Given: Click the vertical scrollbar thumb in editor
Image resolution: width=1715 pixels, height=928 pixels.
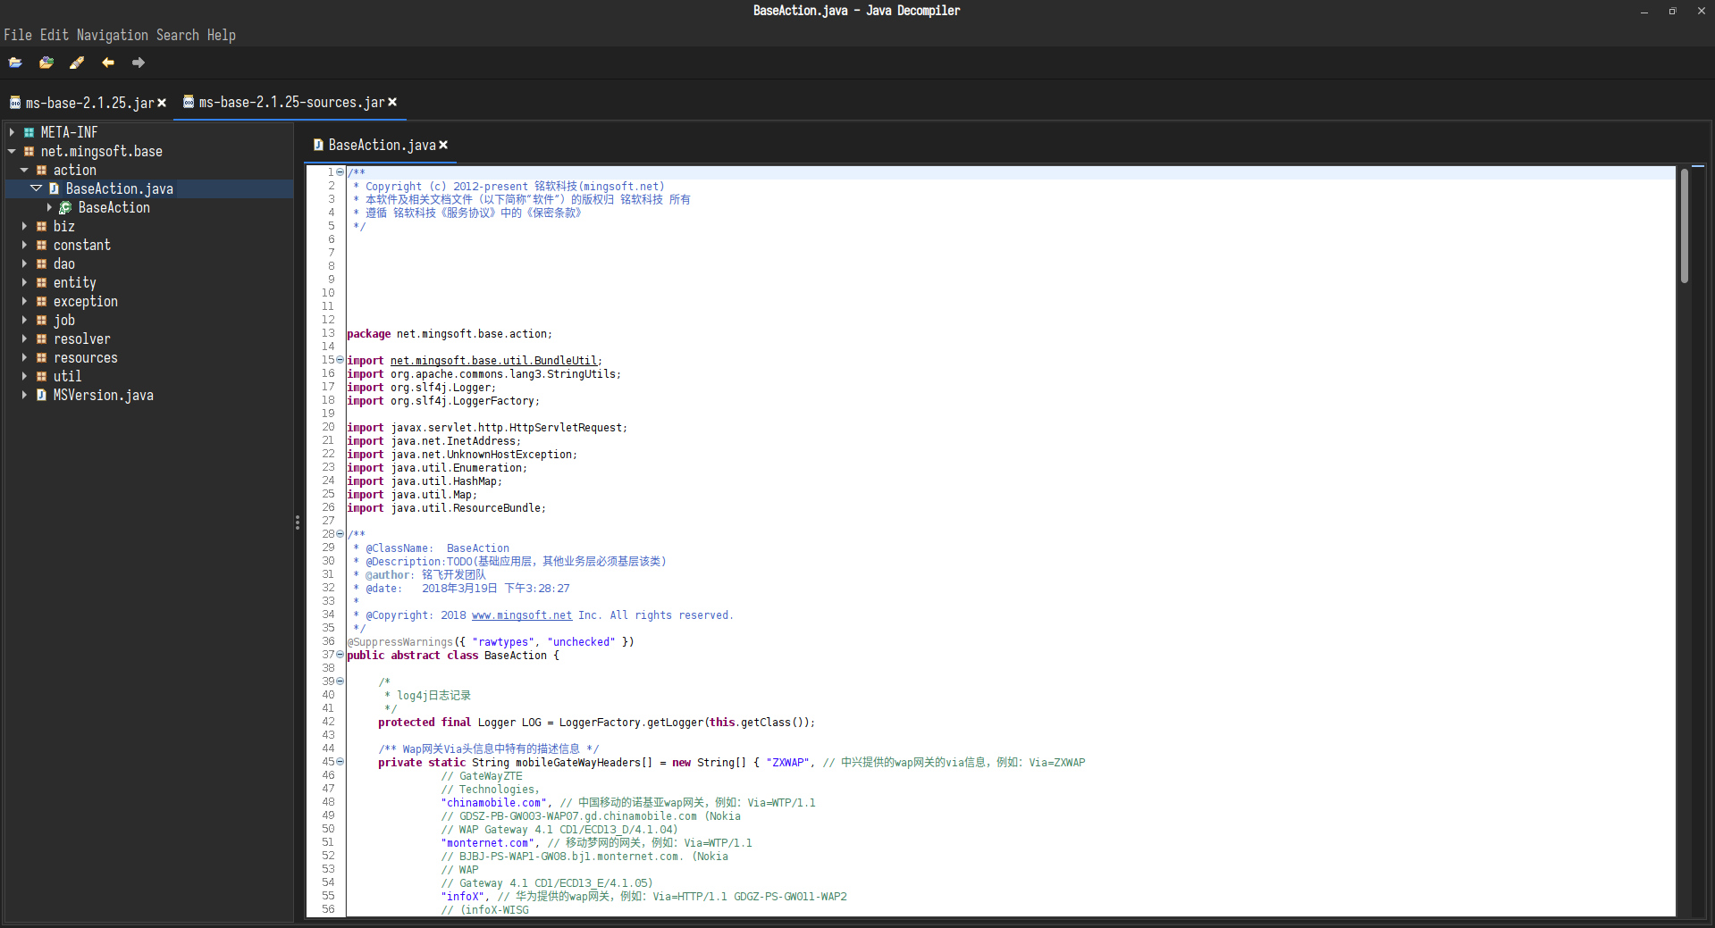Looking at the screenshot, I should 1684,226.
